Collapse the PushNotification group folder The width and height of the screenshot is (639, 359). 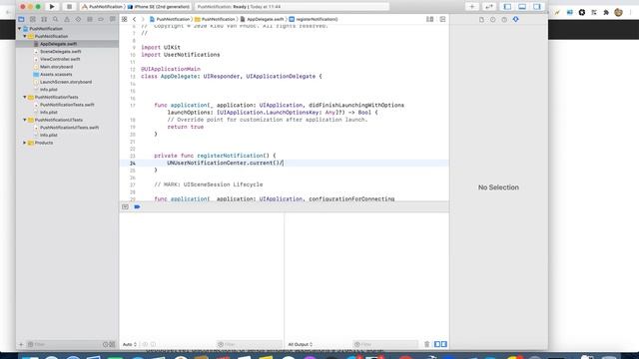[24, 36]
